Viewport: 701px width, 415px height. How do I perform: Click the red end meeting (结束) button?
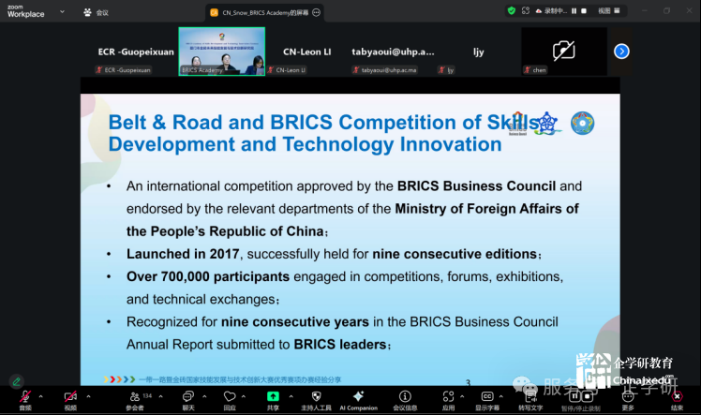tap(677, 397)
